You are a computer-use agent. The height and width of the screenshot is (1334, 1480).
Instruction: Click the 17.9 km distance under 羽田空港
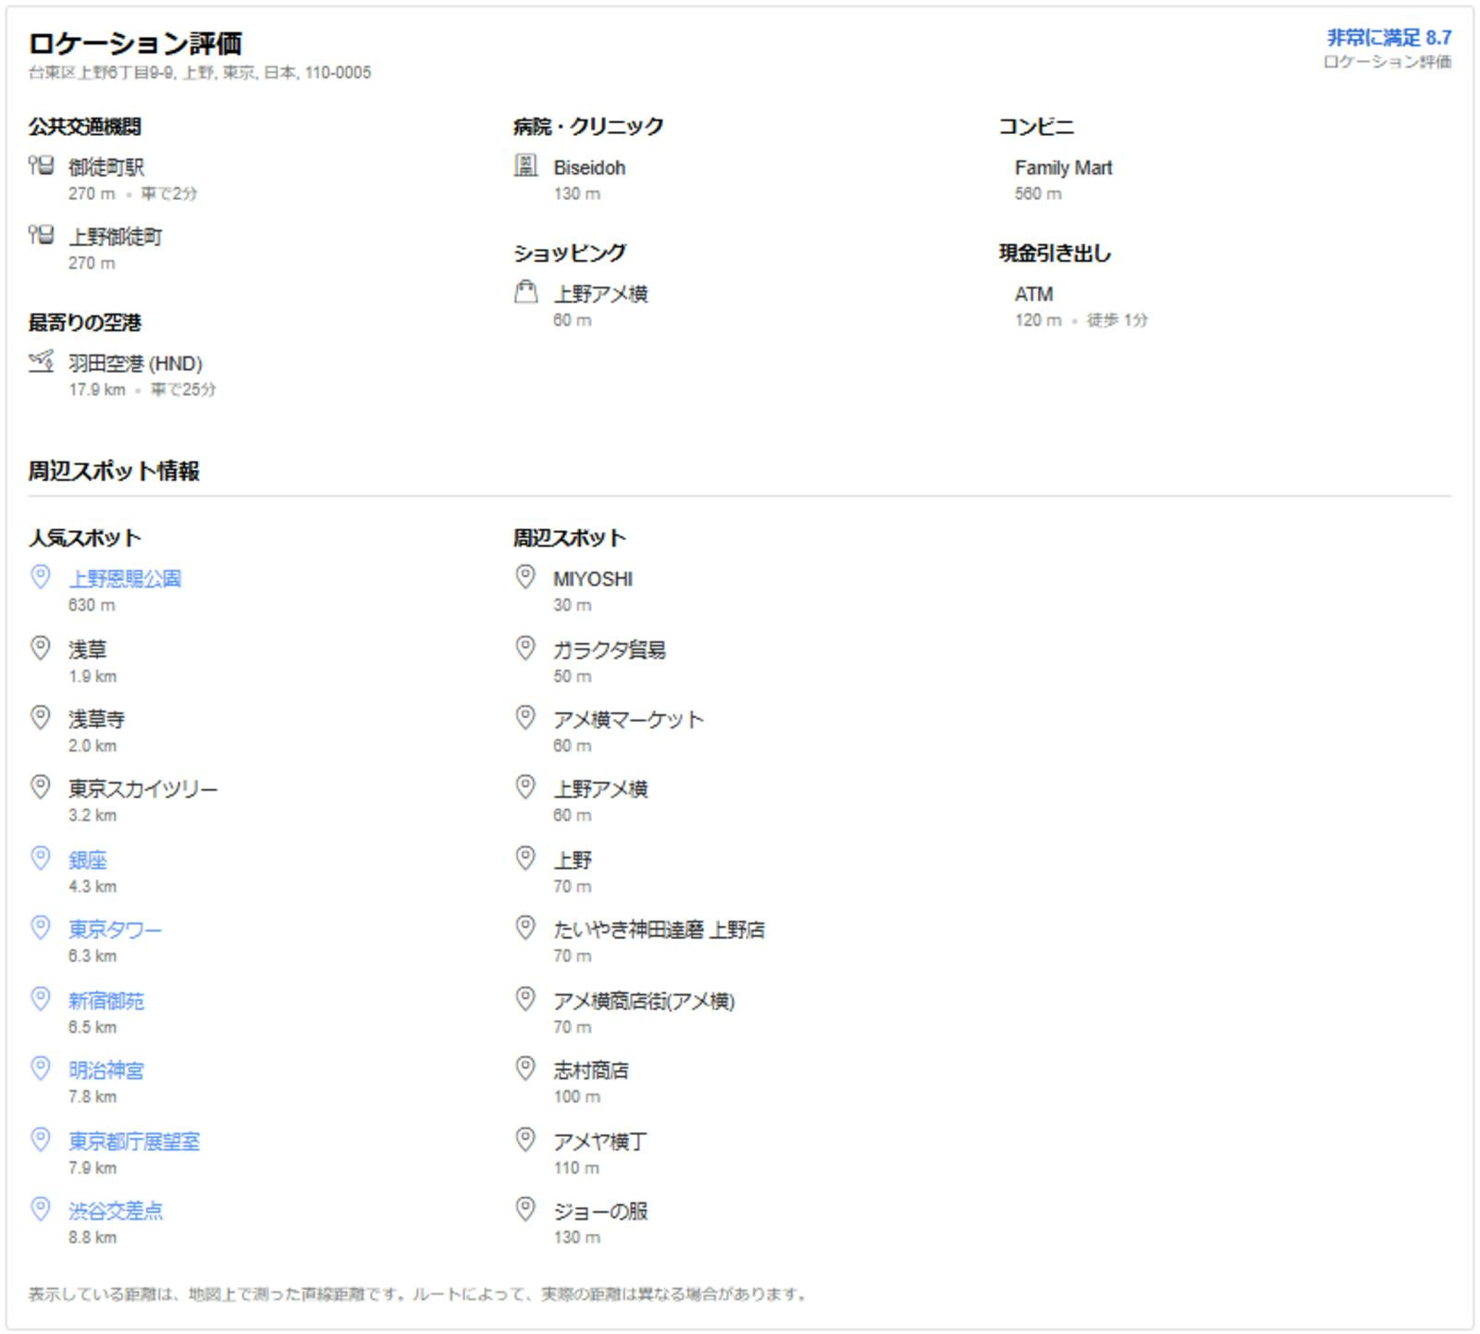click(97, 389)
